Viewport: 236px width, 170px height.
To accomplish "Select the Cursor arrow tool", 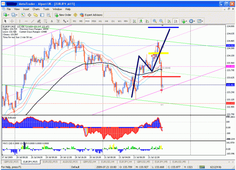I will click(6, 21).
